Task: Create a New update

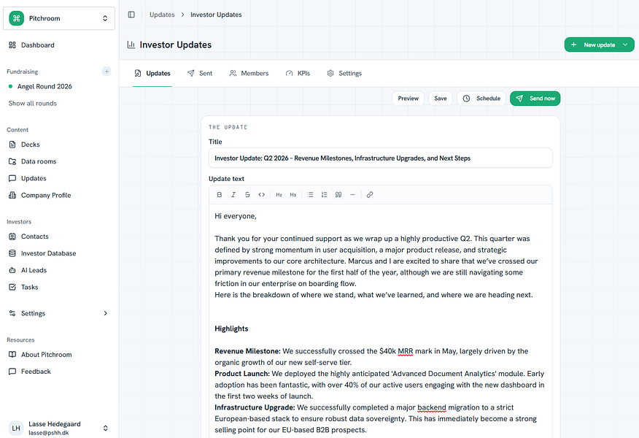Action: click(593, 45)
